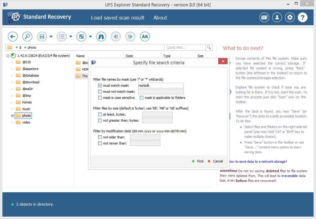Open dropdown arrow next to checklist icon

[x=71, y=36]
